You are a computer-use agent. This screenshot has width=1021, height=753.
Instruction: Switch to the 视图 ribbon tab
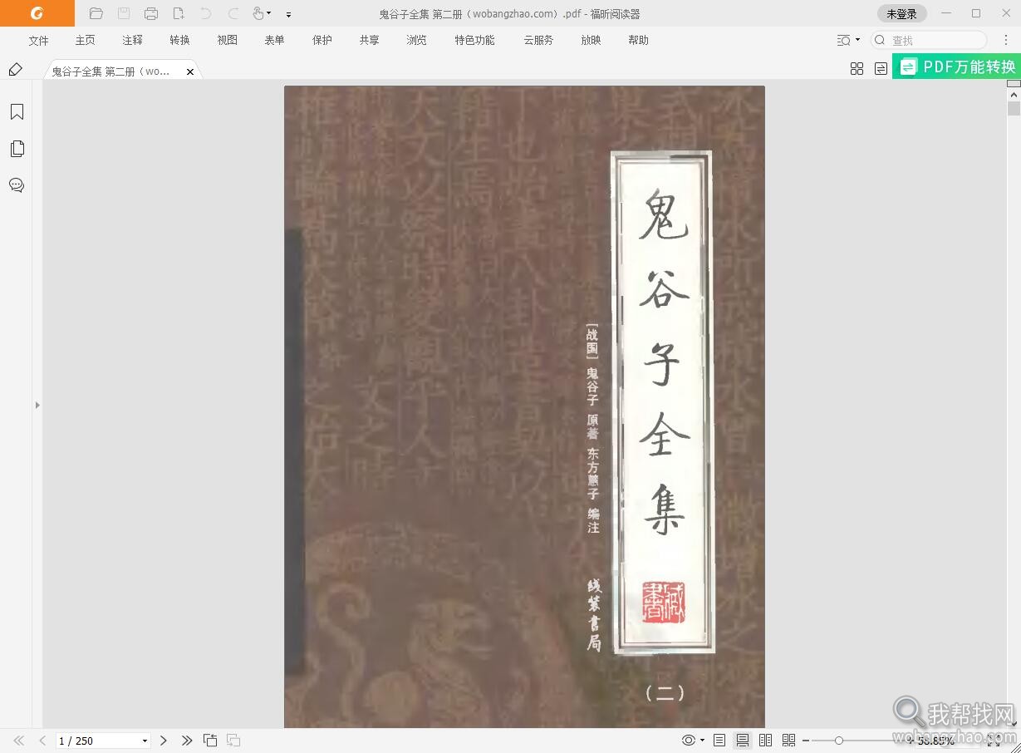pos(228,40)
